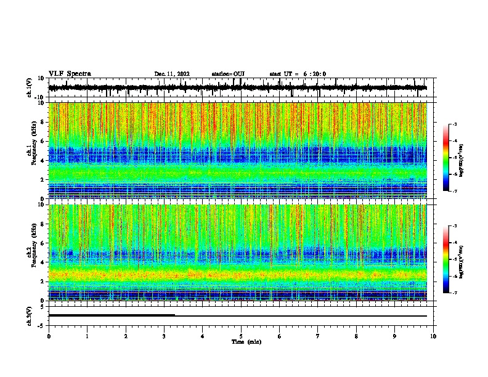Click the time axis tick label "3"
The width and height of the screenshot is (488, 377).
164,336
